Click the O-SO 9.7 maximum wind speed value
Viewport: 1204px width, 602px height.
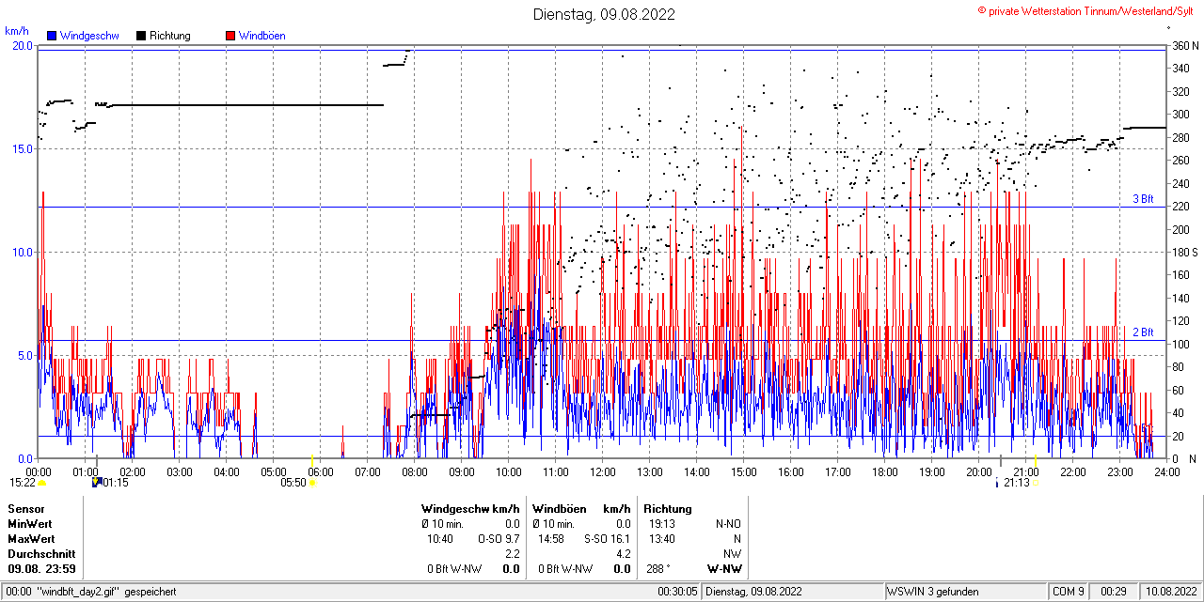pos(499,538)
